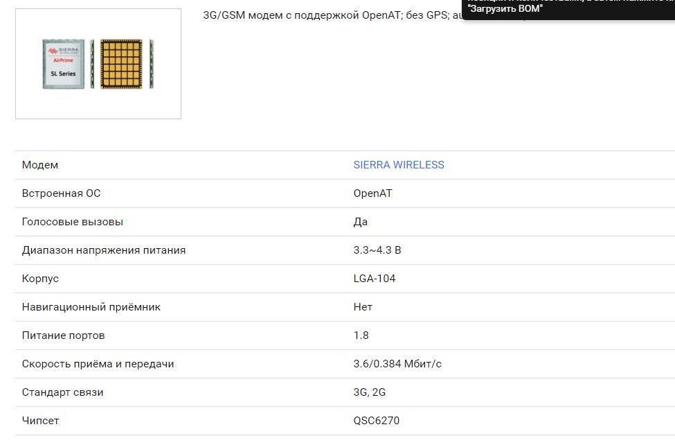Select the 'Встроенная ОС' label
Image resolution: width=675 pixels, height=445 pixels.
tap(61, 193)
